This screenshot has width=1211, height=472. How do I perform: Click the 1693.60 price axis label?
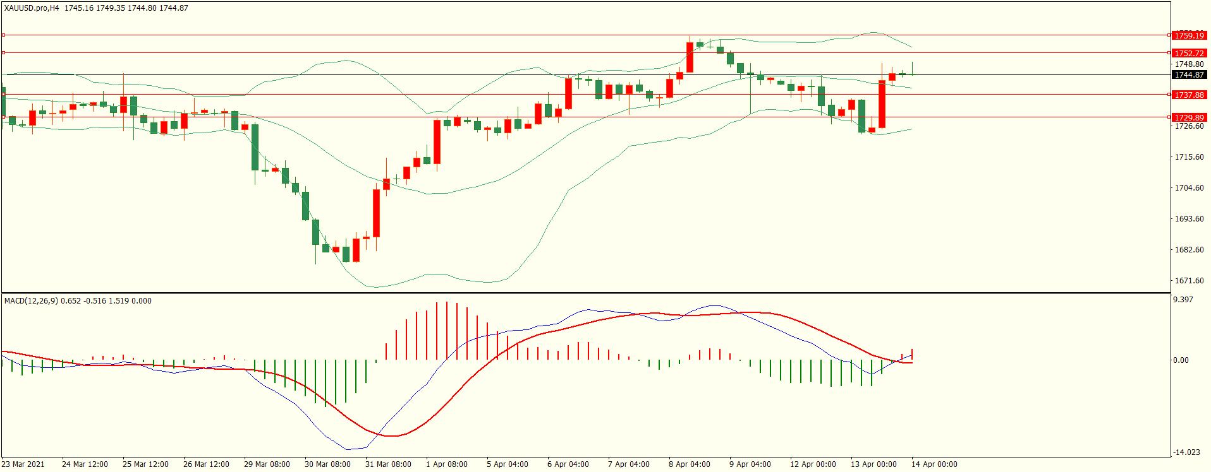(x=1189, y=219)
